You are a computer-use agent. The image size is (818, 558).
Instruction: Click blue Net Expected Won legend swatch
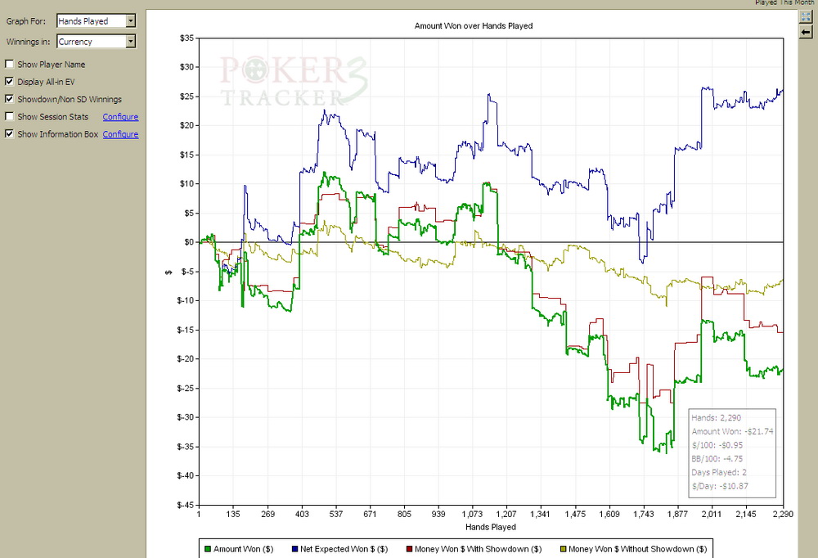tap(294, 549)
